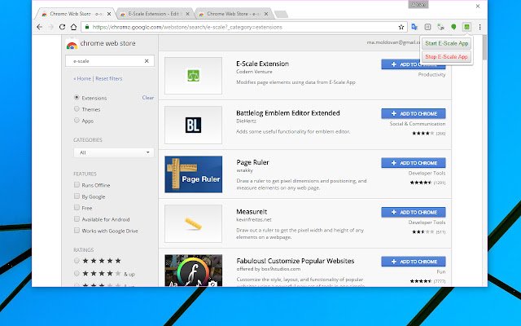The image size is (521, 326).
Task: Open the Battlelog BL thumbnail
Action: coord(194,125)
